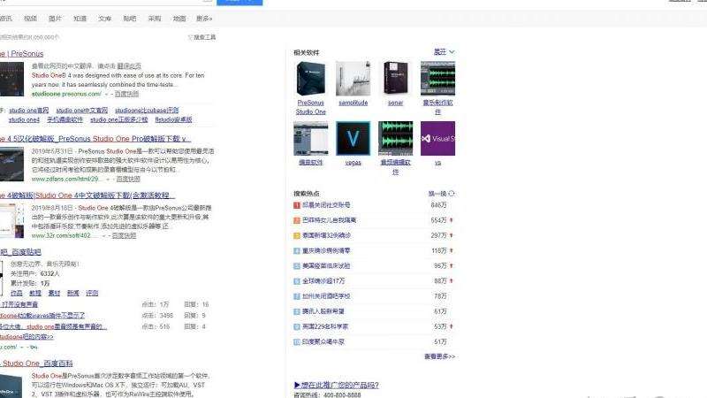Open the Studio One Pro破解版下载 result
Screen dimensions: 707x398
(95, 139)
